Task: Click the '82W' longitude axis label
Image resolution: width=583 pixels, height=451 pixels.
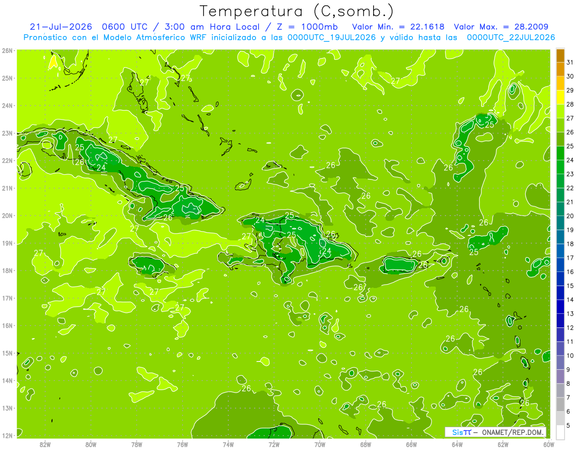Action: [x=45, y=444]
